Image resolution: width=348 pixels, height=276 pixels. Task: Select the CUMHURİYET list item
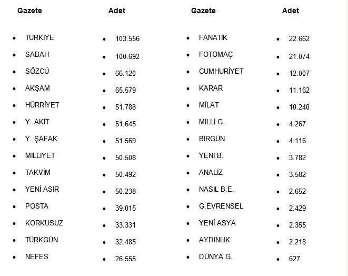point(221,71)
